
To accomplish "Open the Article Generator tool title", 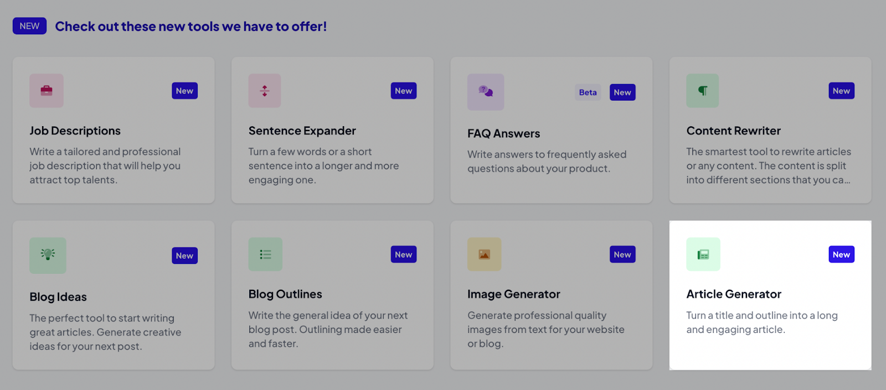I will tap(734, 294).
